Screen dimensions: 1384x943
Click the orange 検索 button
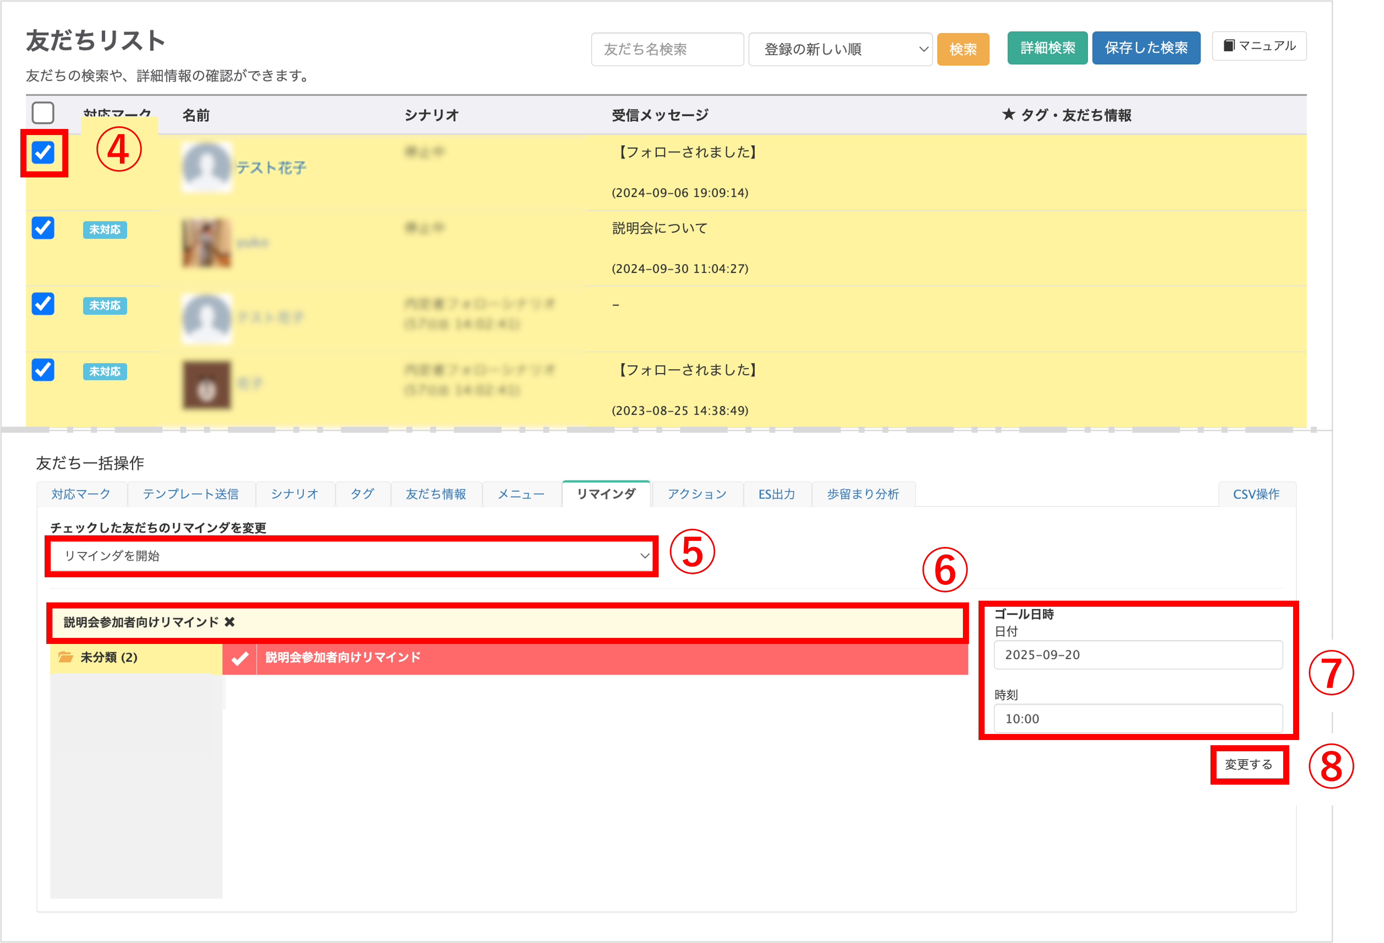[963, 49]
